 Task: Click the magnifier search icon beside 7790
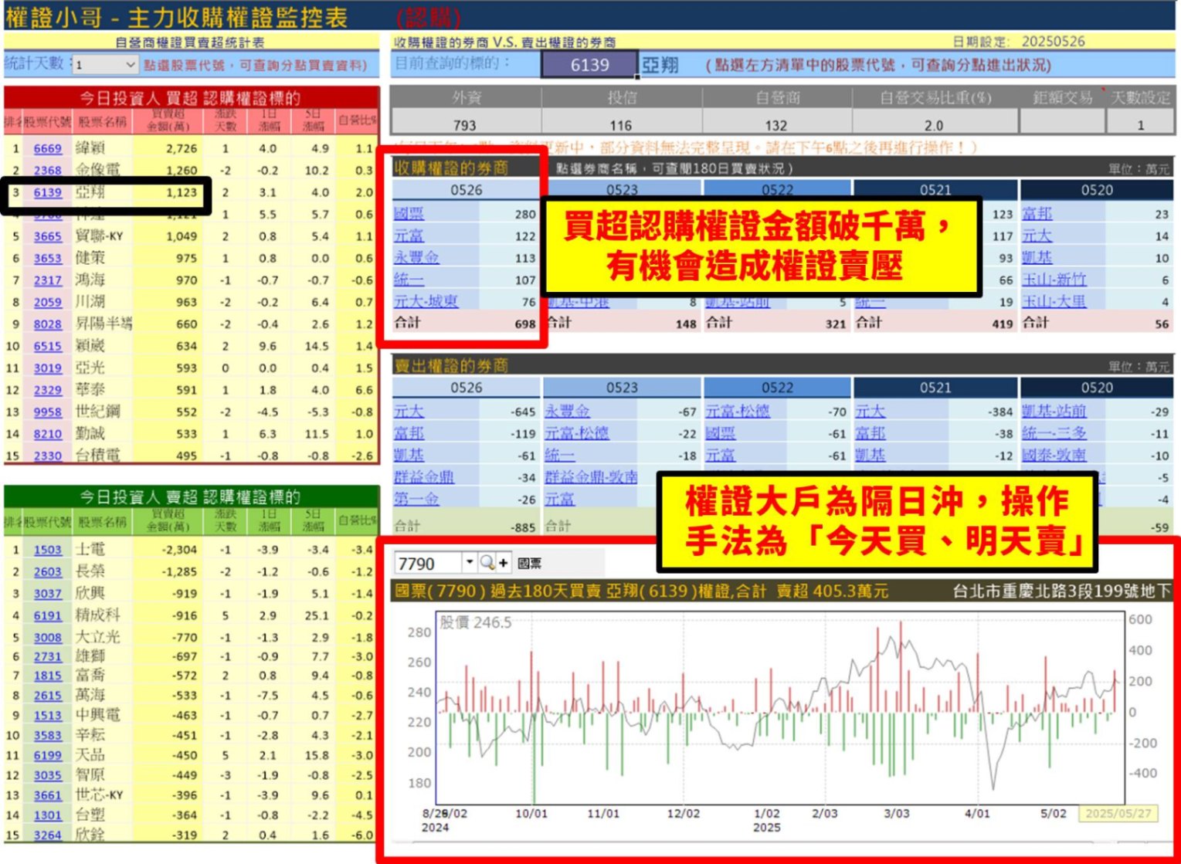487,563
